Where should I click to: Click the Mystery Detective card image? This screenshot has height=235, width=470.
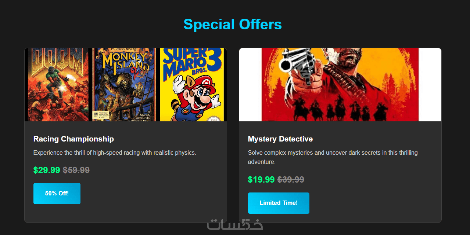[x=340, y=84]
